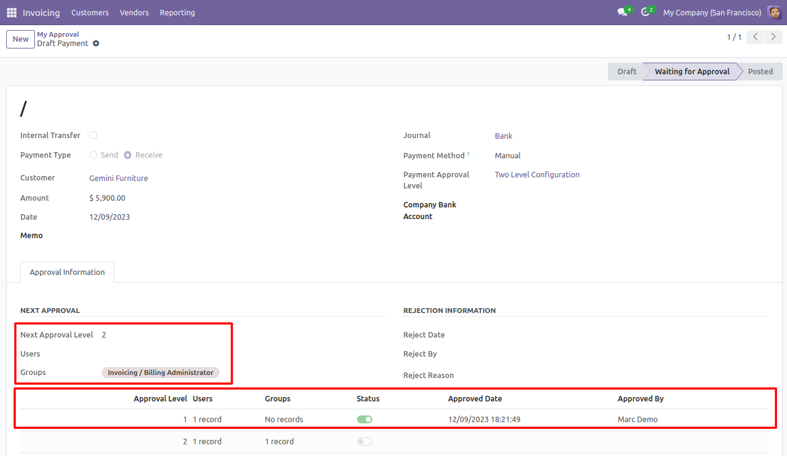787x456 pixels.
Task: Open the apps grid menu icon
Action: (12, 12)
